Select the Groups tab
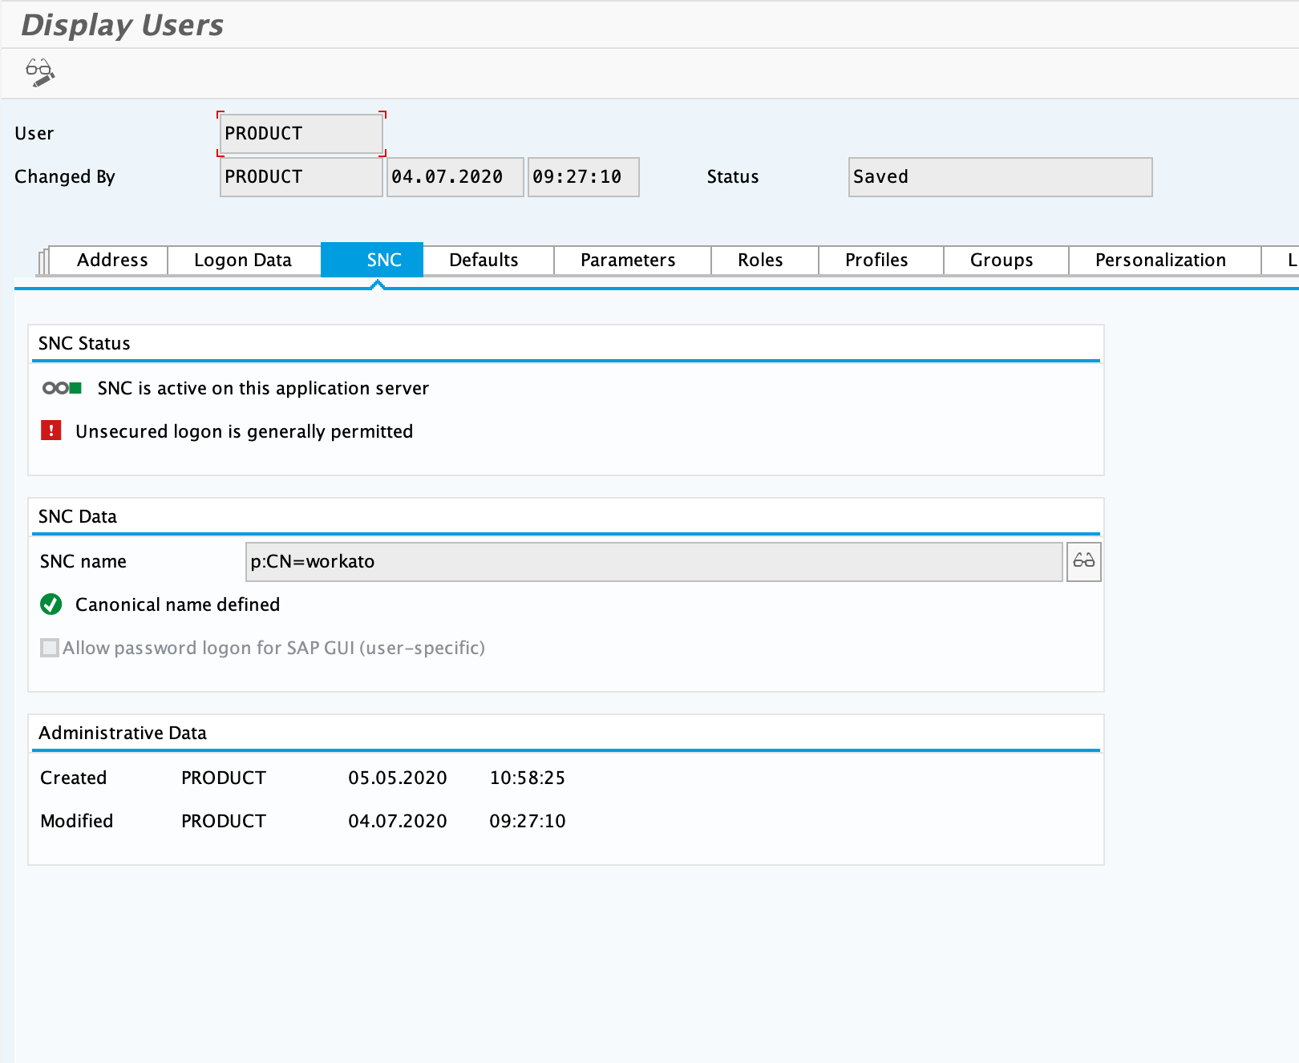This screenshot has width=1299, height=1063. point(1002,261)
